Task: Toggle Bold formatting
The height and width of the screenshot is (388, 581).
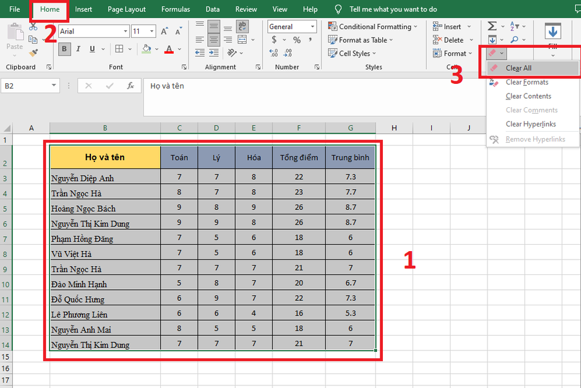Action: [x=65, y=49]
